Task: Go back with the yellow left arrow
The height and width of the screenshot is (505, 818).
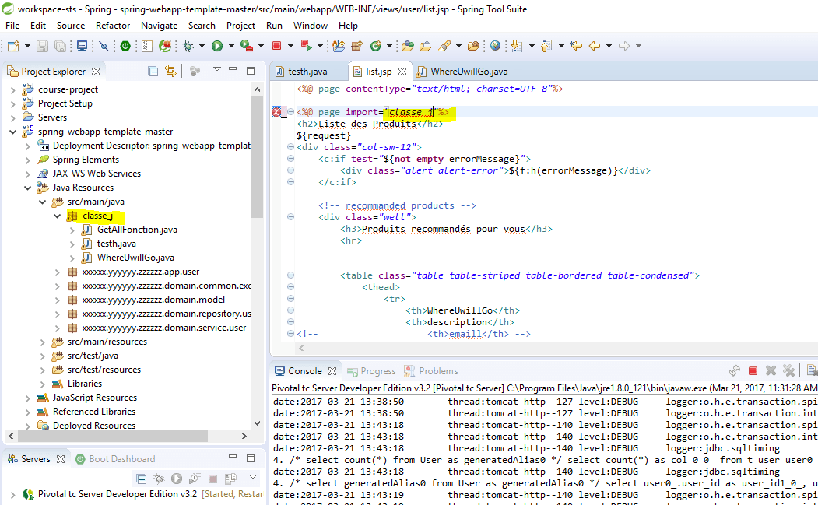Action: pyautogui.click(x=595, y=46)
